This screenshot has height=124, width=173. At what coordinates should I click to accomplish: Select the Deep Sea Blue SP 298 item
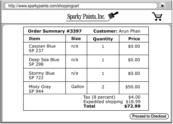(x=44, y=62)
